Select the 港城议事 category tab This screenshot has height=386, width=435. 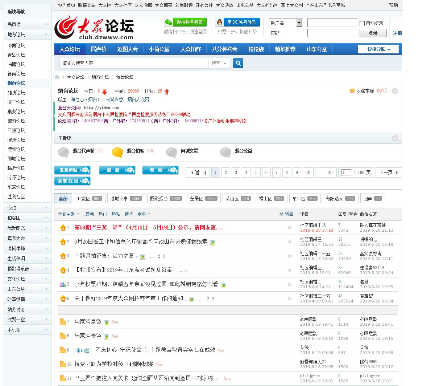click(x=126, y=199)
